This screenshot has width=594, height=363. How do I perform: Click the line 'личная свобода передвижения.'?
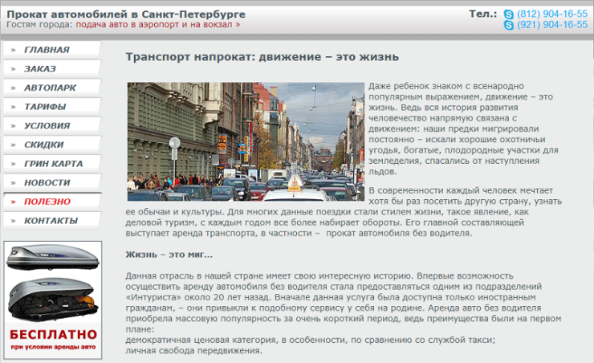tap(193, 350)
